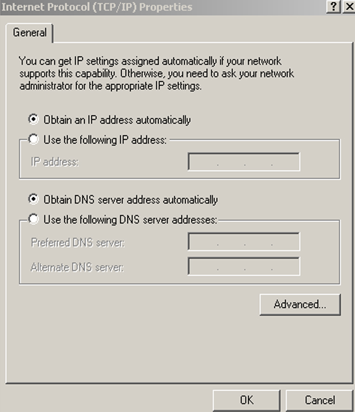Viewport: 355px width, 412px height.
Task: Click inside the IP address field
Action: coord(244,160)
